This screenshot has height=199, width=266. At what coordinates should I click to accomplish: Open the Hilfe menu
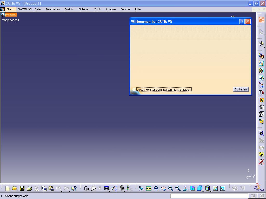pos(138,9)
